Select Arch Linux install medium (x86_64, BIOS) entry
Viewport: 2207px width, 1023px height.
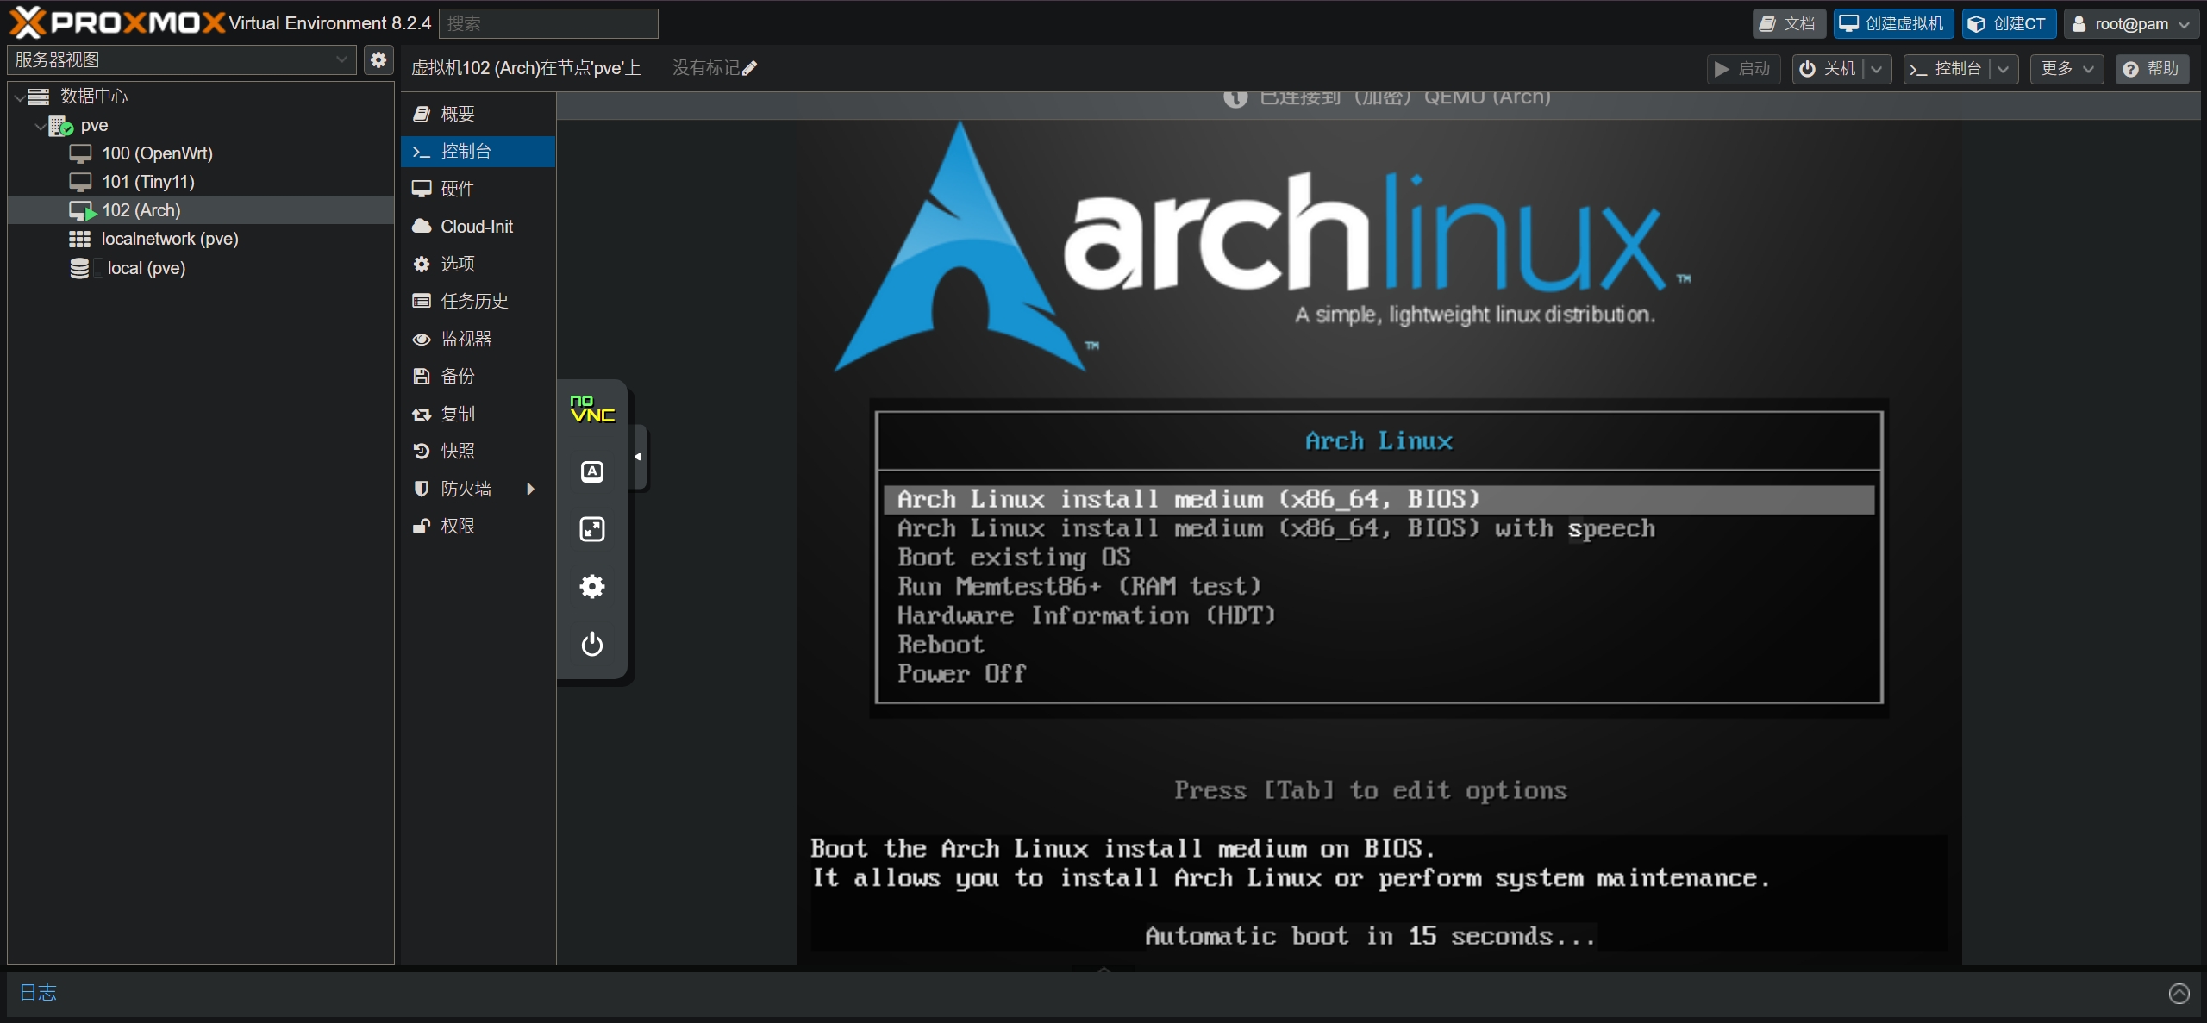[1379, 499]
